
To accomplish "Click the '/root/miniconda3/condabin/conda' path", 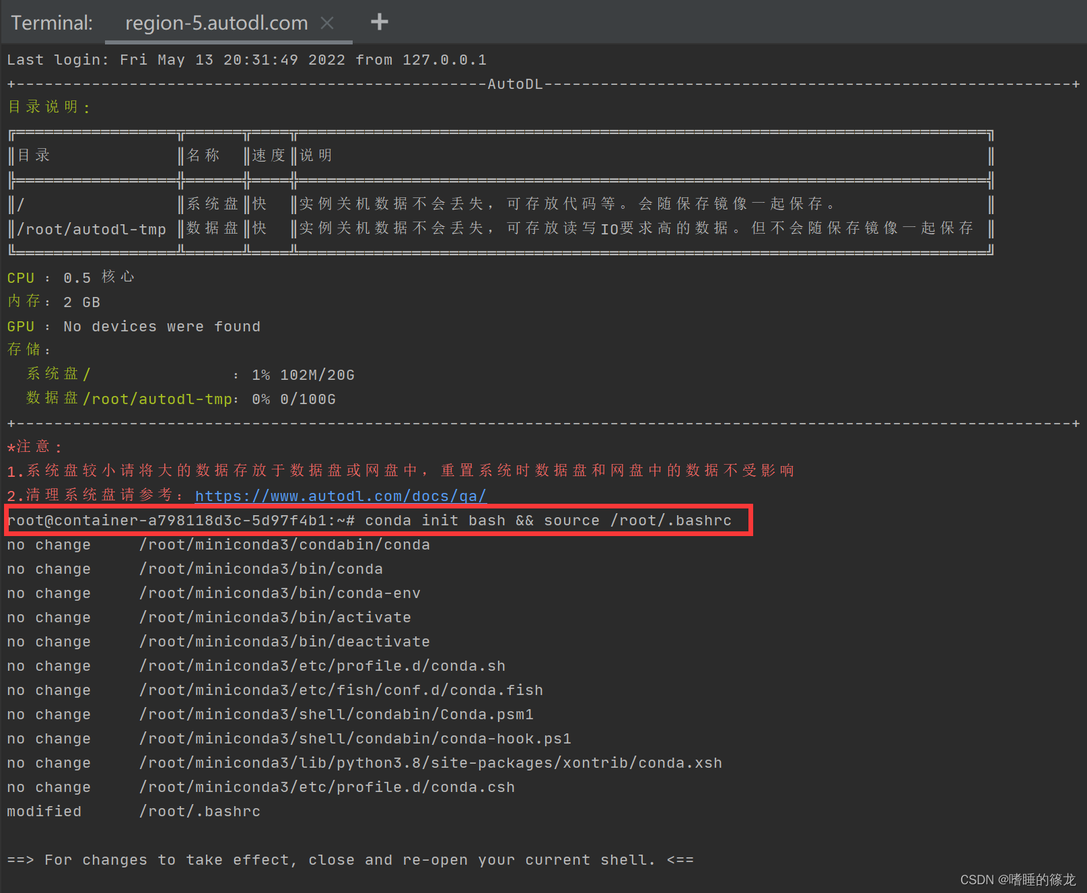I will tap(285, 545).
